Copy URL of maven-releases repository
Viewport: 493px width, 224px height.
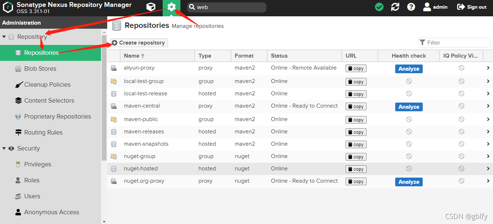(x=356, y=132)
